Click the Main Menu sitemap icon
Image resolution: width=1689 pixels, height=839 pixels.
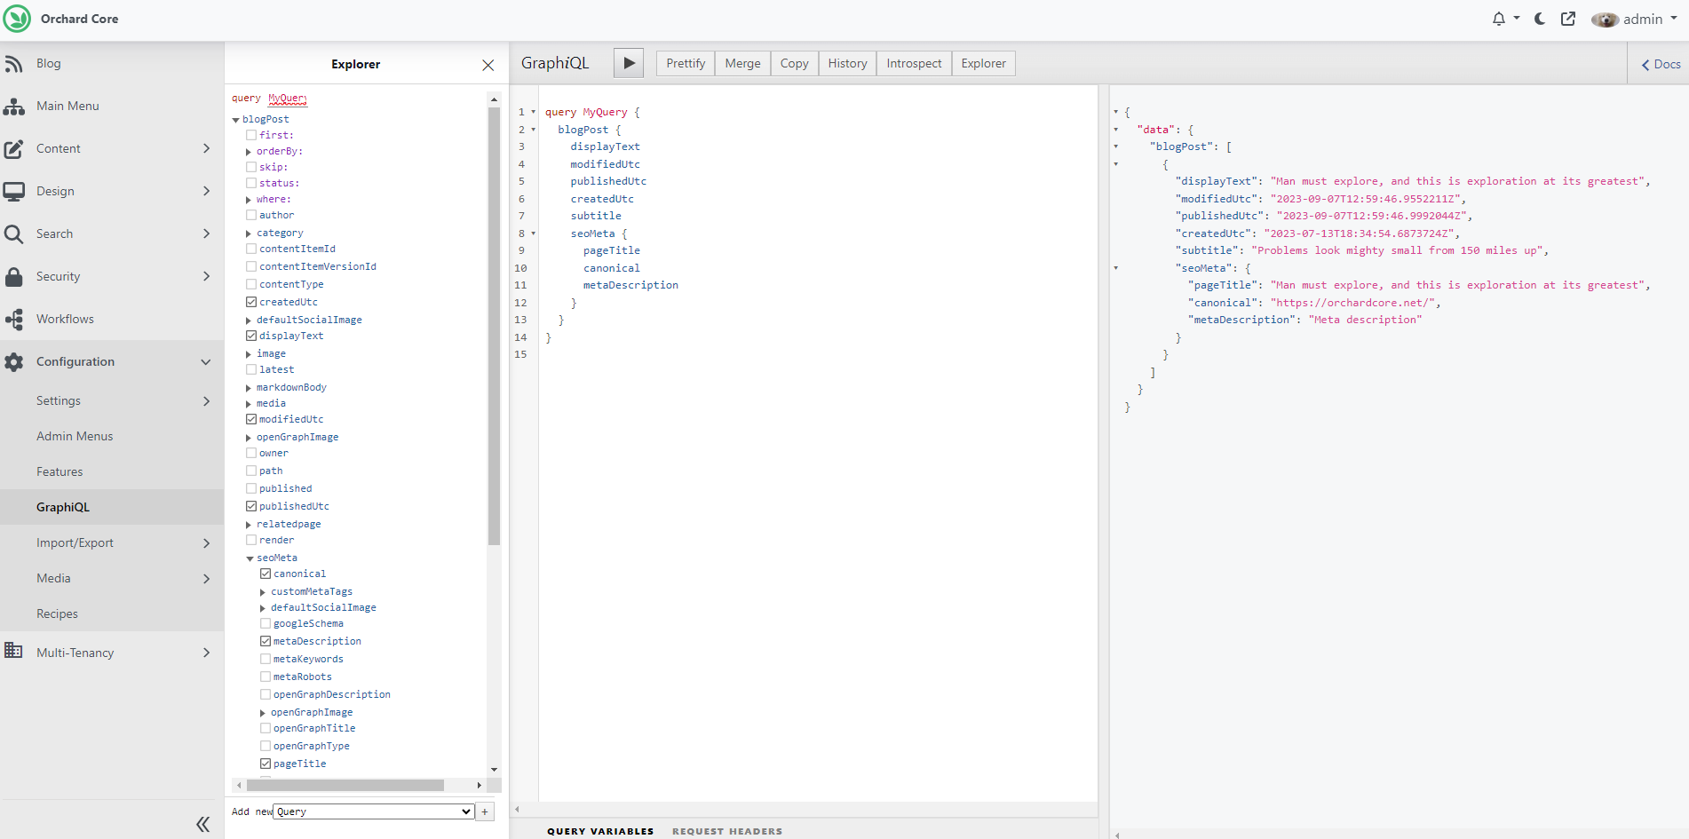pyautogui.click(x=14, y=107)
